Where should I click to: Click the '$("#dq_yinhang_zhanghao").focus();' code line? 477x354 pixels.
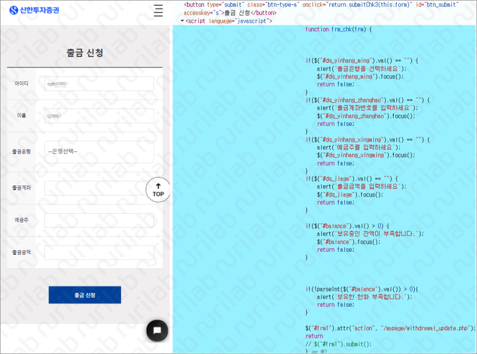click(366, 116)
